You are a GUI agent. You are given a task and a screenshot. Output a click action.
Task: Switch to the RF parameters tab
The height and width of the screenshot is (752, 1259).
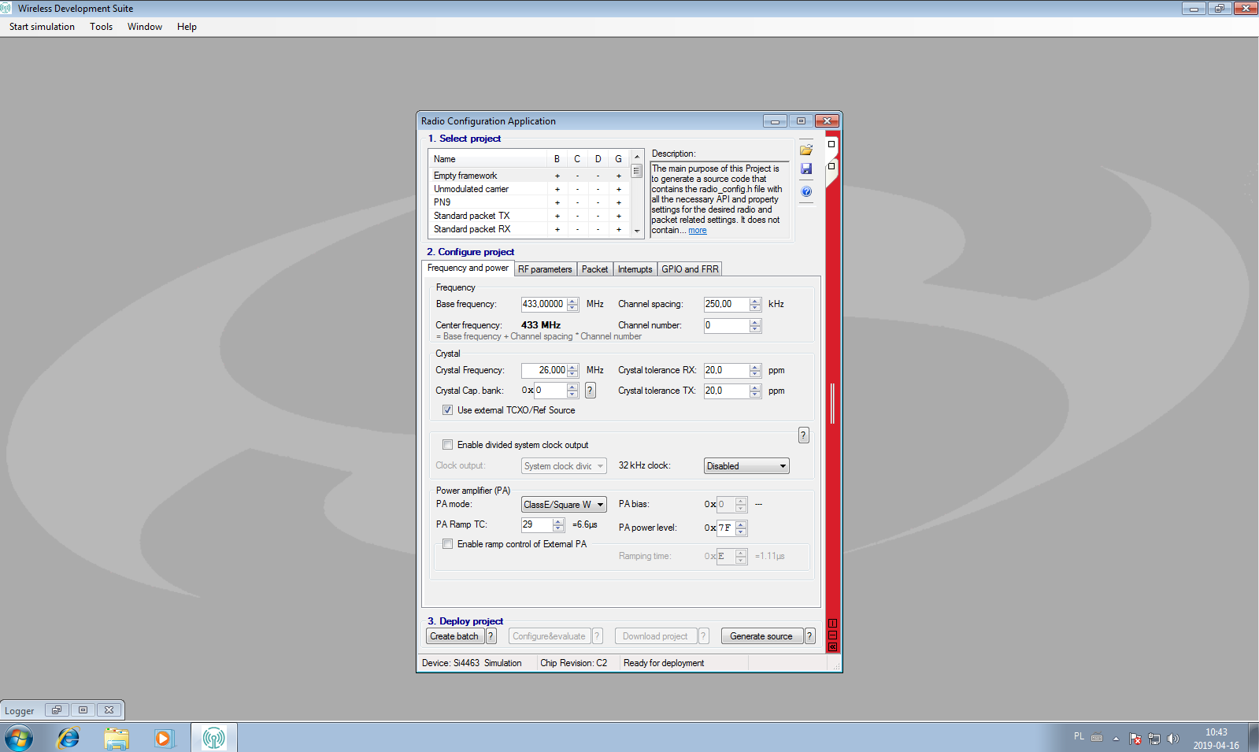coord(545,269)
